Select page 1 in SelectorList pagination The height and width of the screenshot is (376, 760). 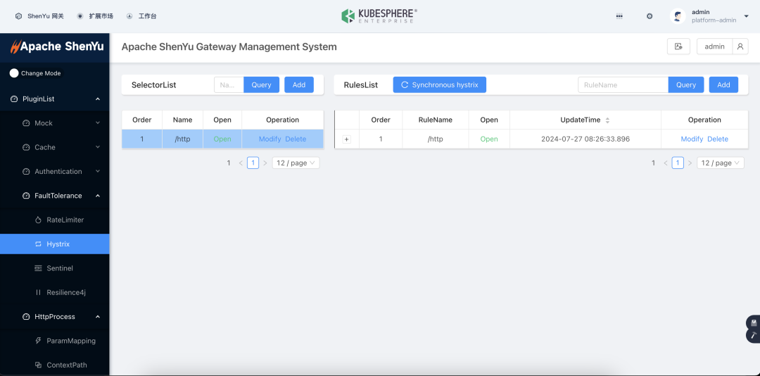coord(253,163)
